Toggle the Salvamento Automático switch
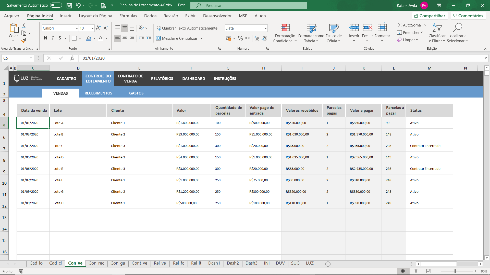The width and height of the screenshot is (490, 275). click(56, 5)
